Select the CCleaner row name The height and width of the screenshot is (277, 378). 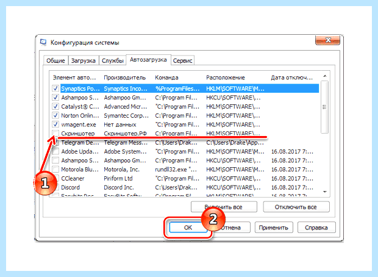[x=73, y=179]
